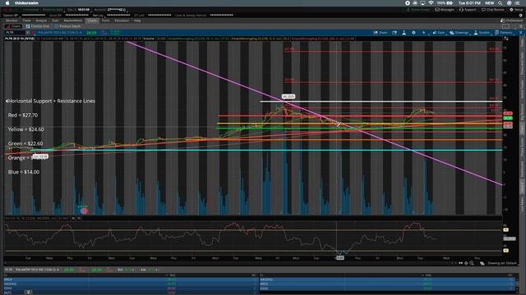Select the ARCA row in left Level II
This screenshot has width=526, height=295.
pos(131,279)
